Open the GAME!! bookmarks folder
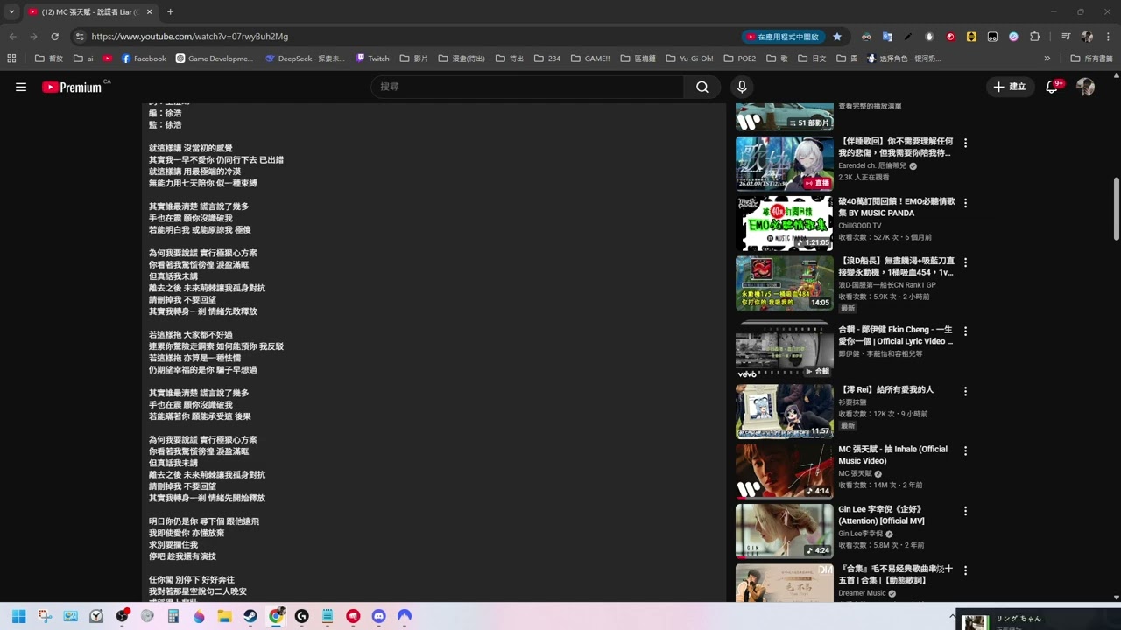Viewport: 1121px width, 630px height. tap(590, 59)
